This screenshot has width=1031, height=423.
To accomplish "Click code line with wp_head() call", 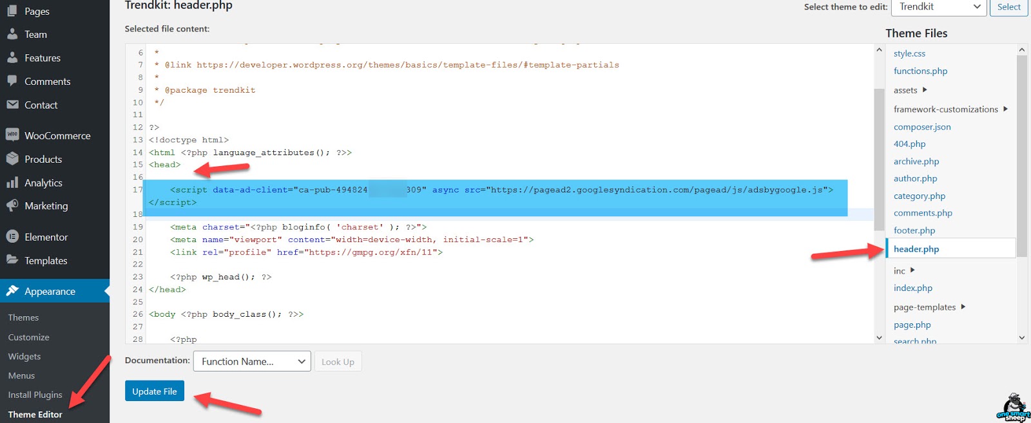I will click(x=220, y=277).
